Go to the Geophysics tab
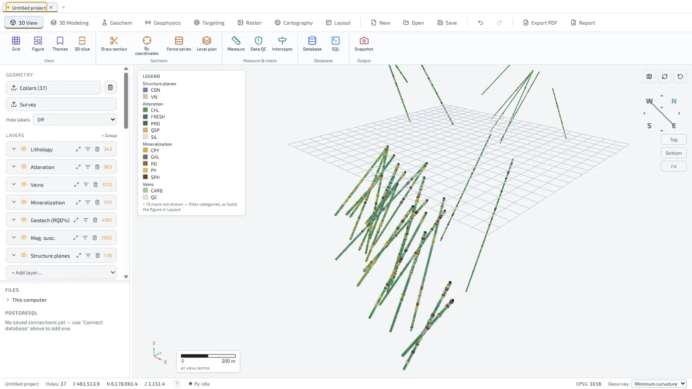This screenshot has width=692, height=389. 163,23
